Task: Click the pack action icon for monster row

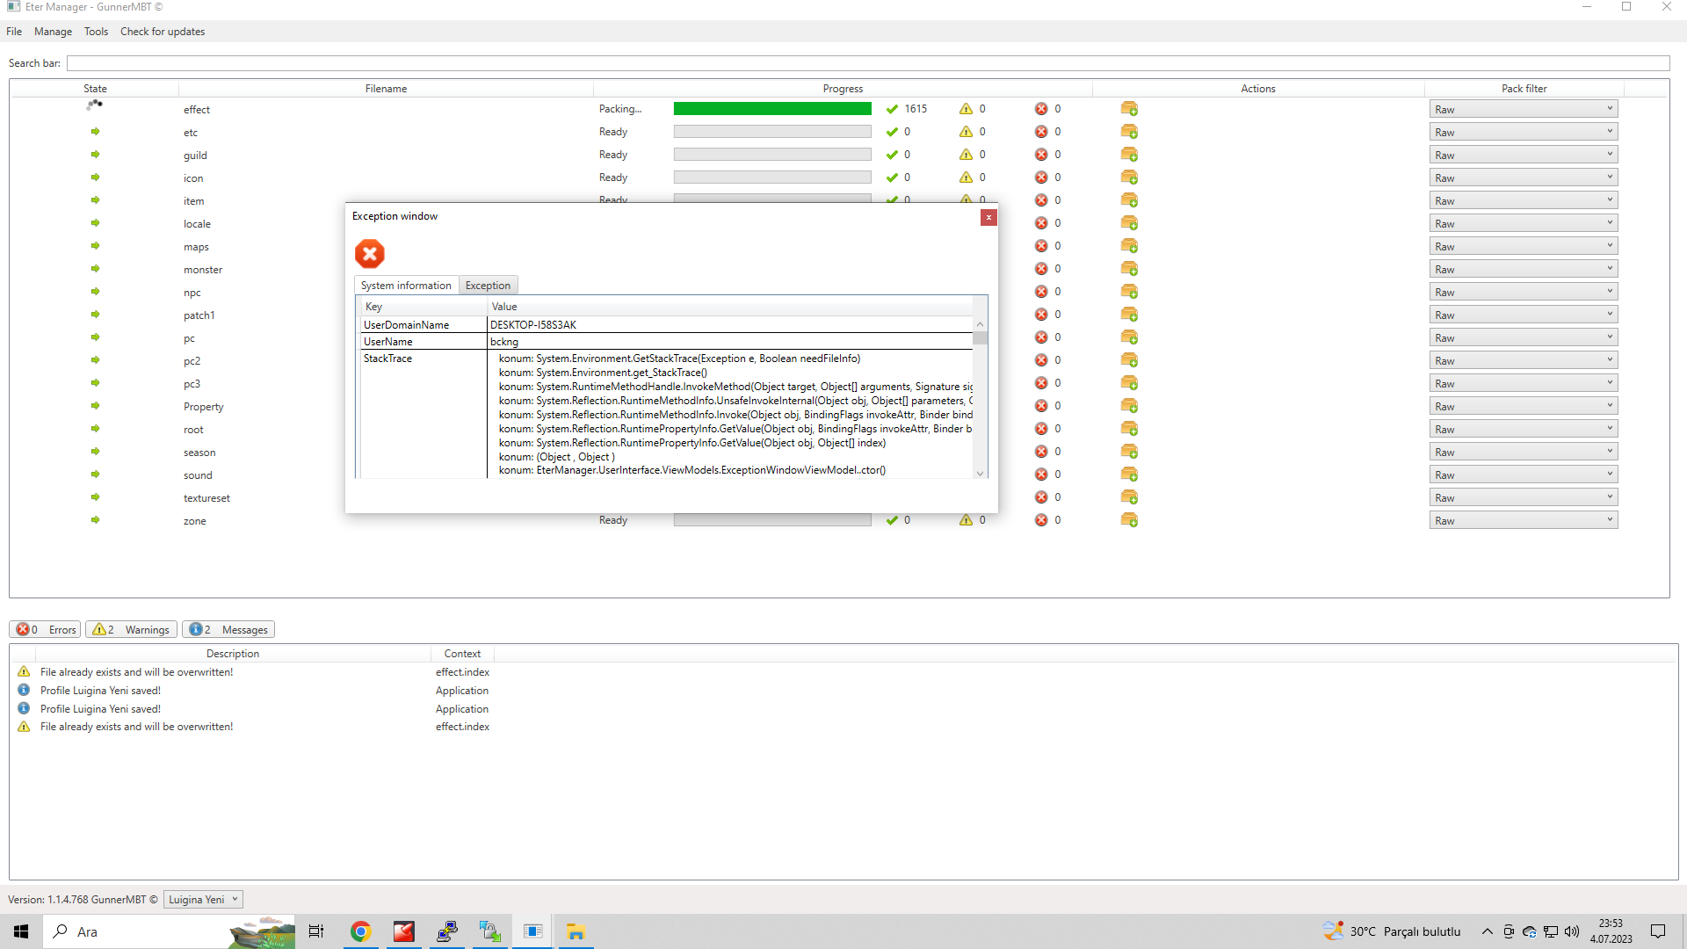Action: (1129, 269)
